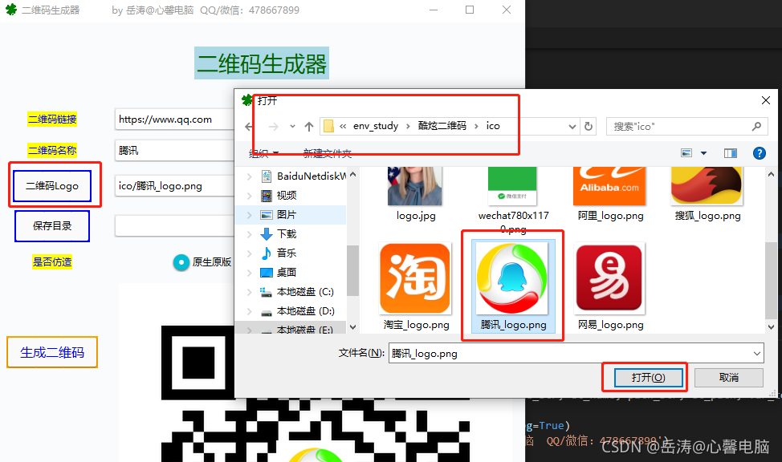The height and width of the screenshot is (462, 782).
Task: Click the 保存目录 button
Action: (x=52, y=225)
